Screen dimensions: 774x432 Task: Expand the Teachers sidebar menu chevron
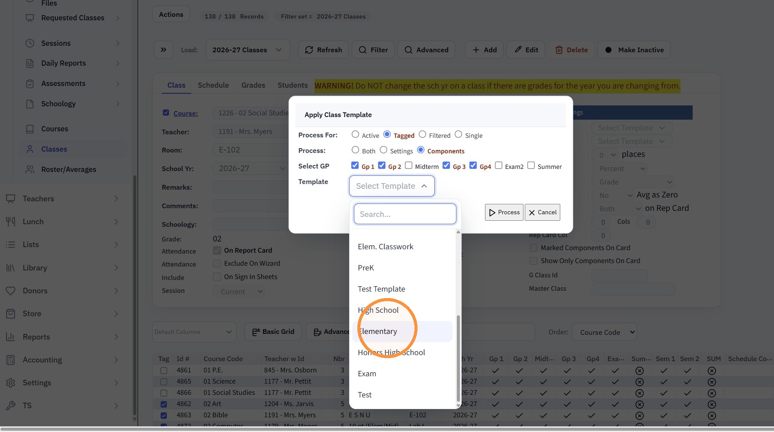[116, 199]
